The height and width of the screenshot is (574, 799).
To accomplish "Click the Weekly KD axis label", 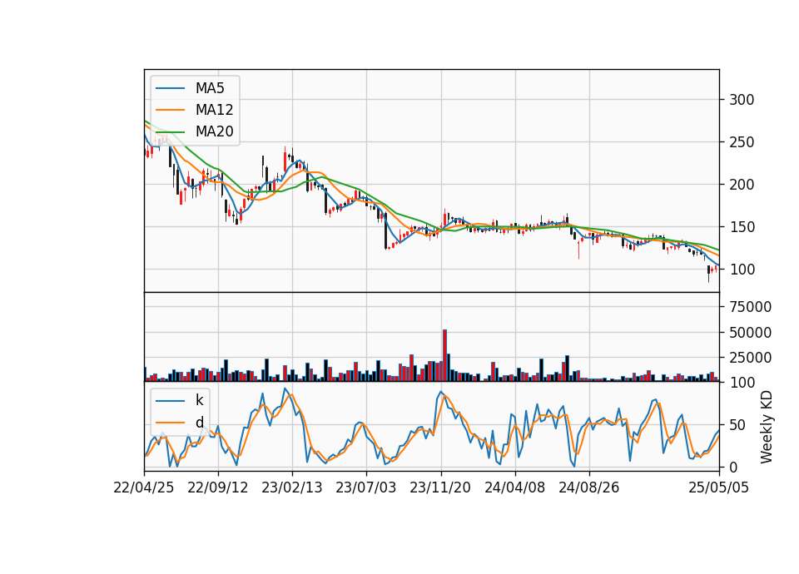I will (x=767, y=428).
